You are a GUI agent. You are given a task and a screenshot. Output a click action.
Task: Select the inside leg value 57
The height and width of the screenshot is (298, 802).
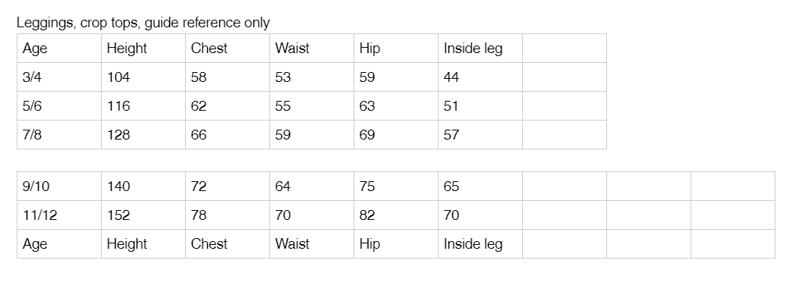tap(480, 134)
